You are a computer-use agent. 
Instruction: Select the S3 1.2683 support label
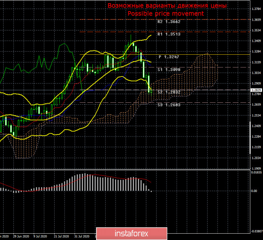(x=169, y=105)
